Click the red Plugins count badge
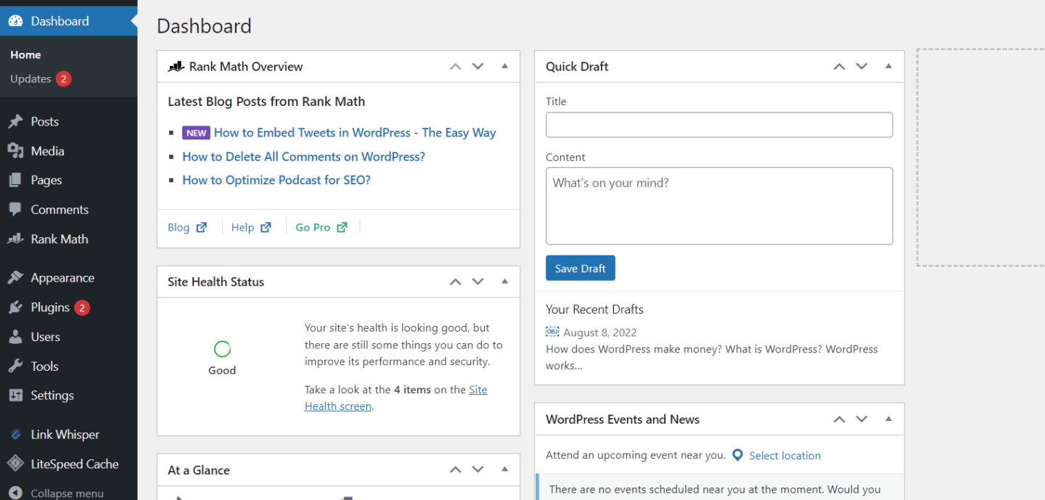Screen dimensions: 1045x500 point(82,308)
